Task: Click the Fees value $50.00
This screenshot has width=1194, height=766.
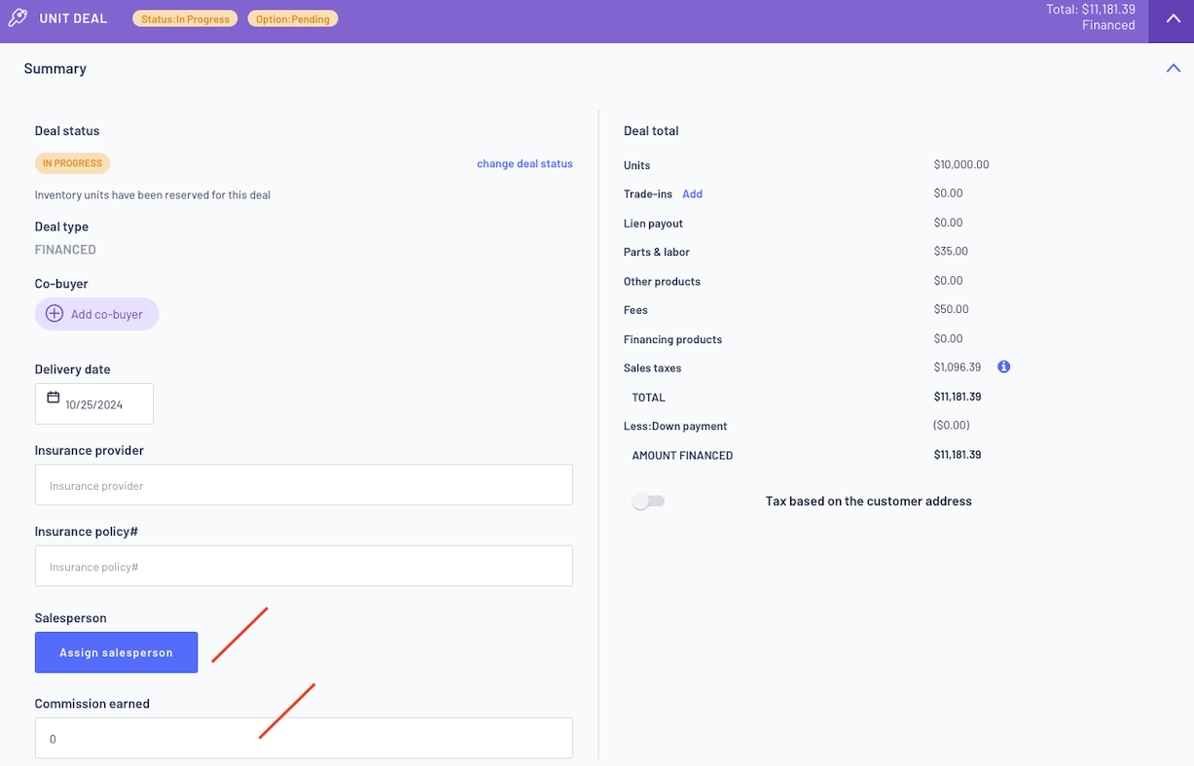Action: pos(951,309)
